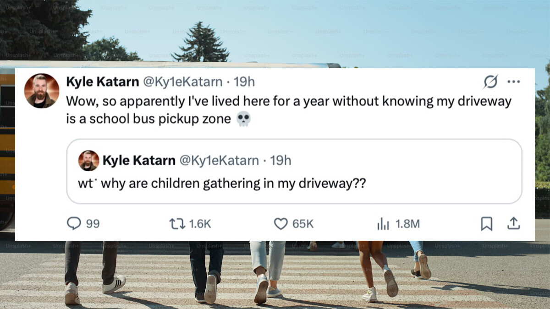Open Kyle Katarn's large profile avatar

[42, 91]
